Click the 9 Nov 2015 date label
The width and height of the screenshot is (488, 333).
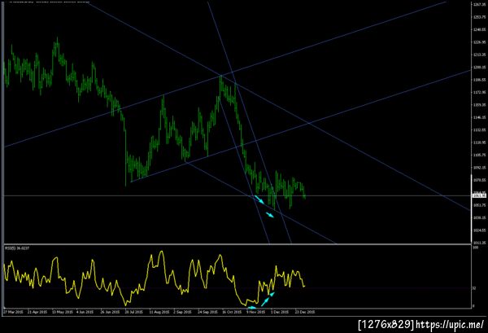tap(256, 312)
